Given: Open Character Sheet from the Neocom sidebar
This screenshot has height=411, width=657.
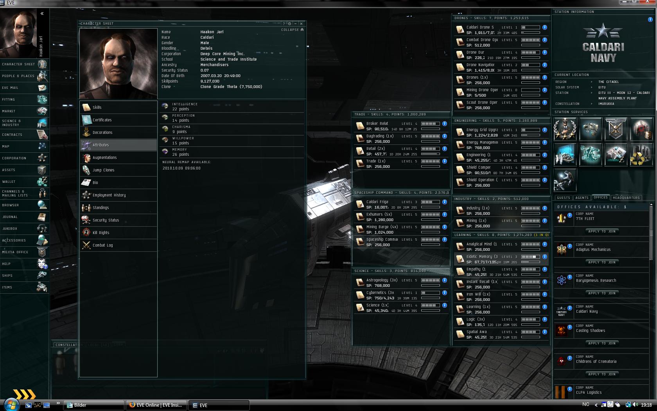Looking at the screenshot, I should pos(24,64).
